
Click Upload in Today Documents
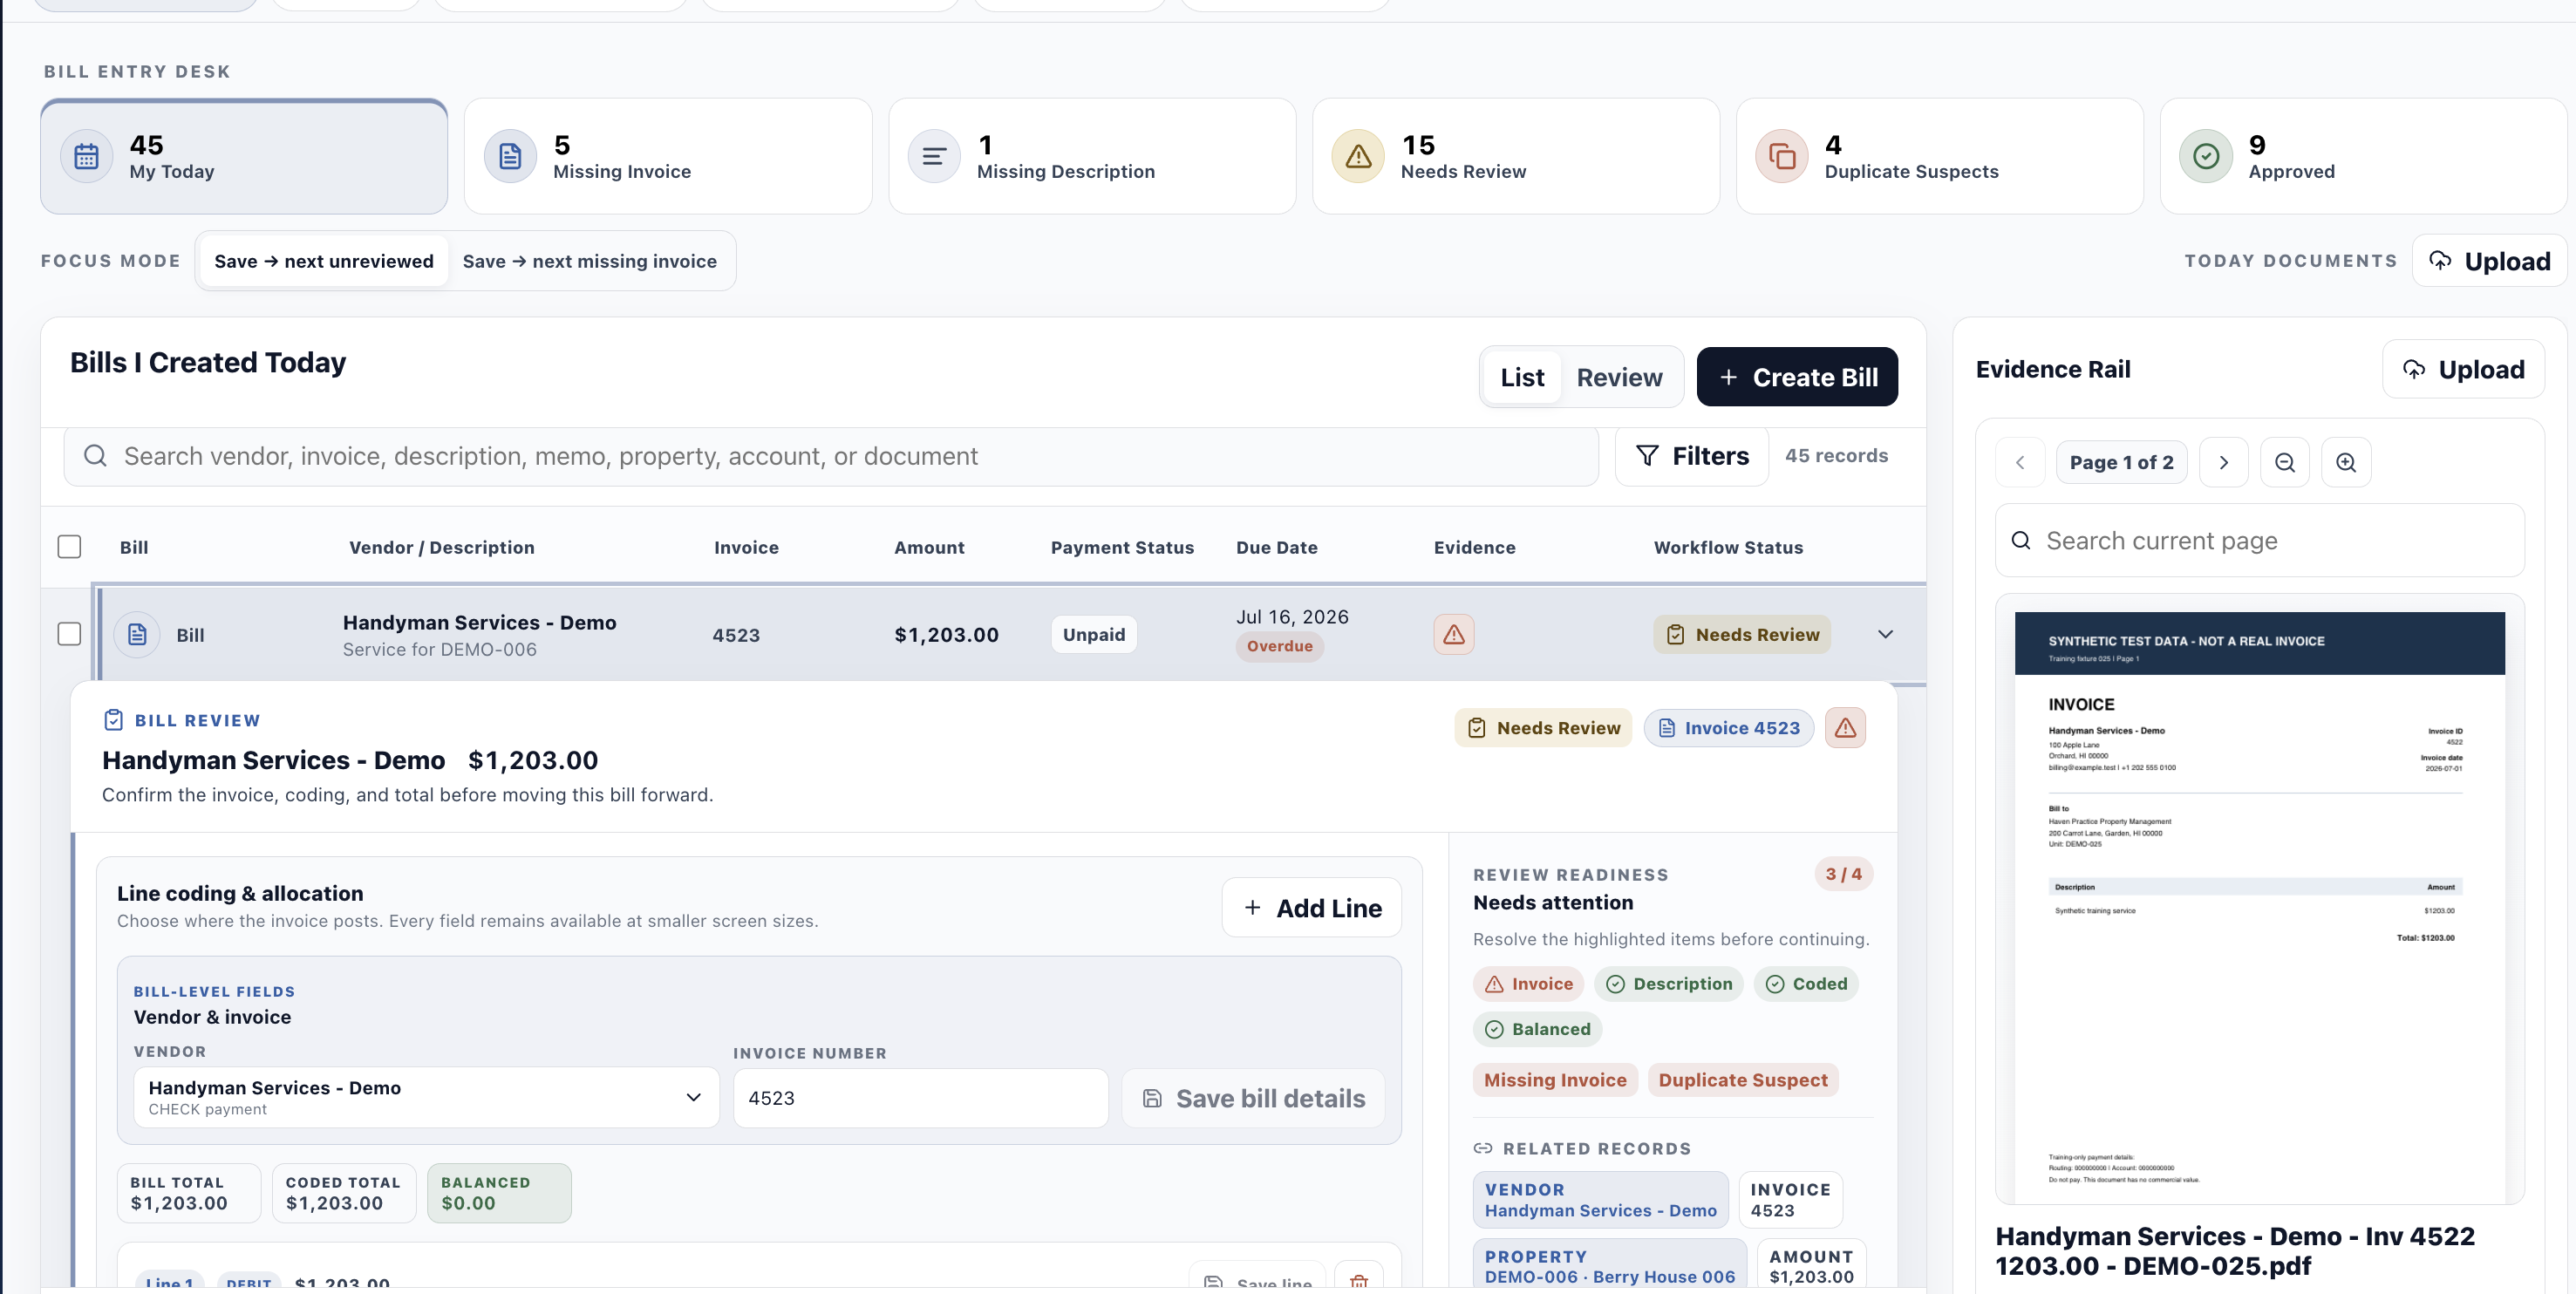click(x=2490, y=261)
